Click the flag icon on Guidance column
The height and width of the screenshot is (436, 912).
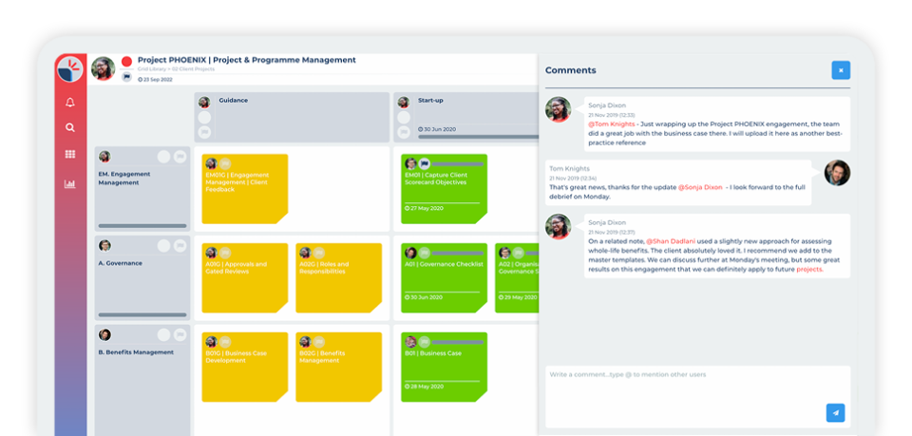click(204, 133)
